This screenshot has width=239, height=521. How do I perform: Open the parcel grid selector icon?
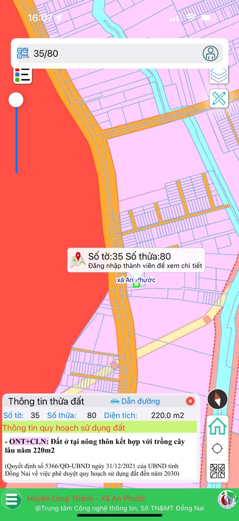pyautogui.click(x=217, y=471)
